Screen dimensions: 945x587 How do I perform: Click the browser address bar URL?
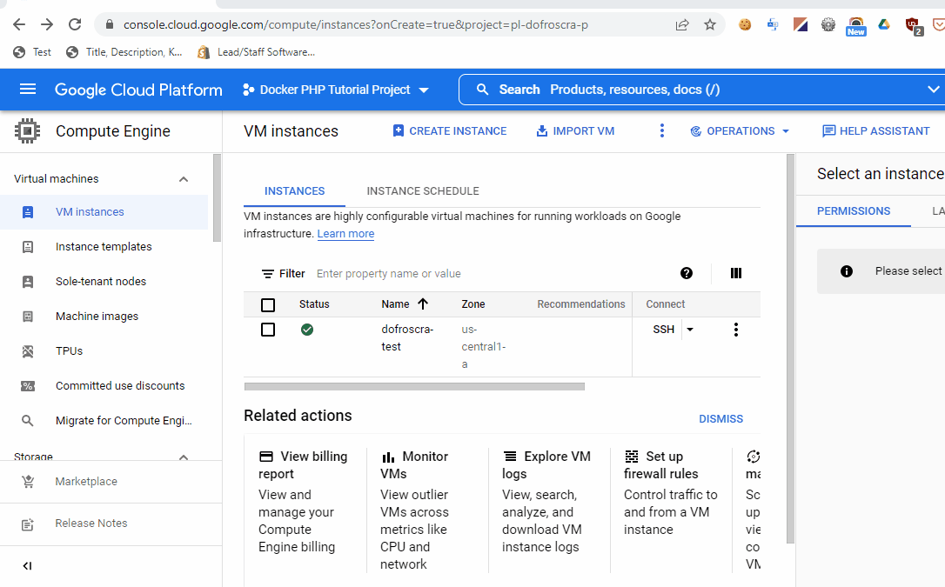point(356,24)
